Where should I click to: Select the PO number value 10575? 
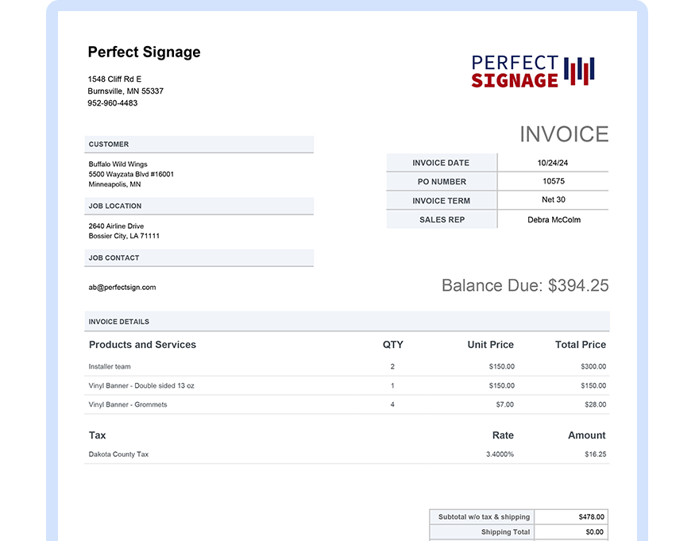click(554, 181)
